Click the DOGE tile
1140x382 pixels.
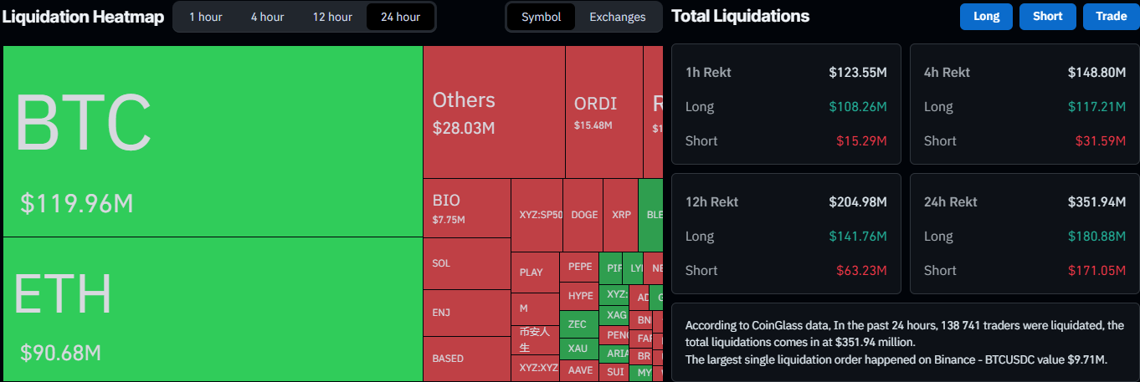[584, 215]
